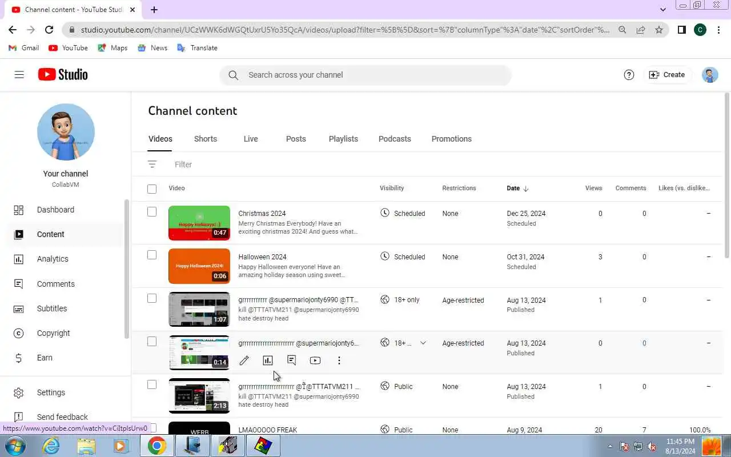The height and width of the screenshot is (457, 731).
Task: Check the 0:14 video row checkbox
Action: (152, 342)
